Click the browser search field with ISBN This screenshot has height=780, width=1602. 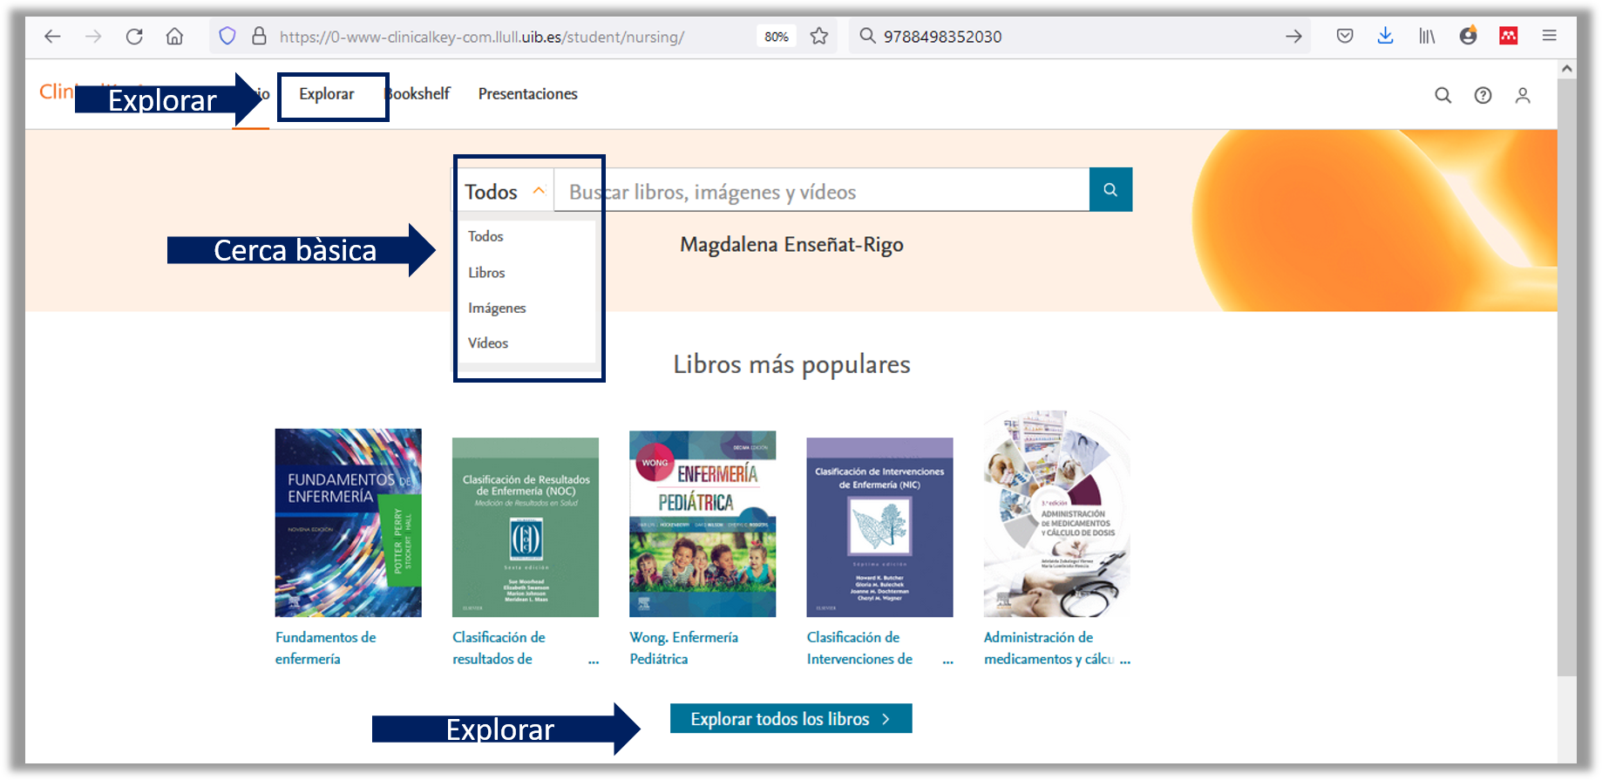pos(1081,37)
